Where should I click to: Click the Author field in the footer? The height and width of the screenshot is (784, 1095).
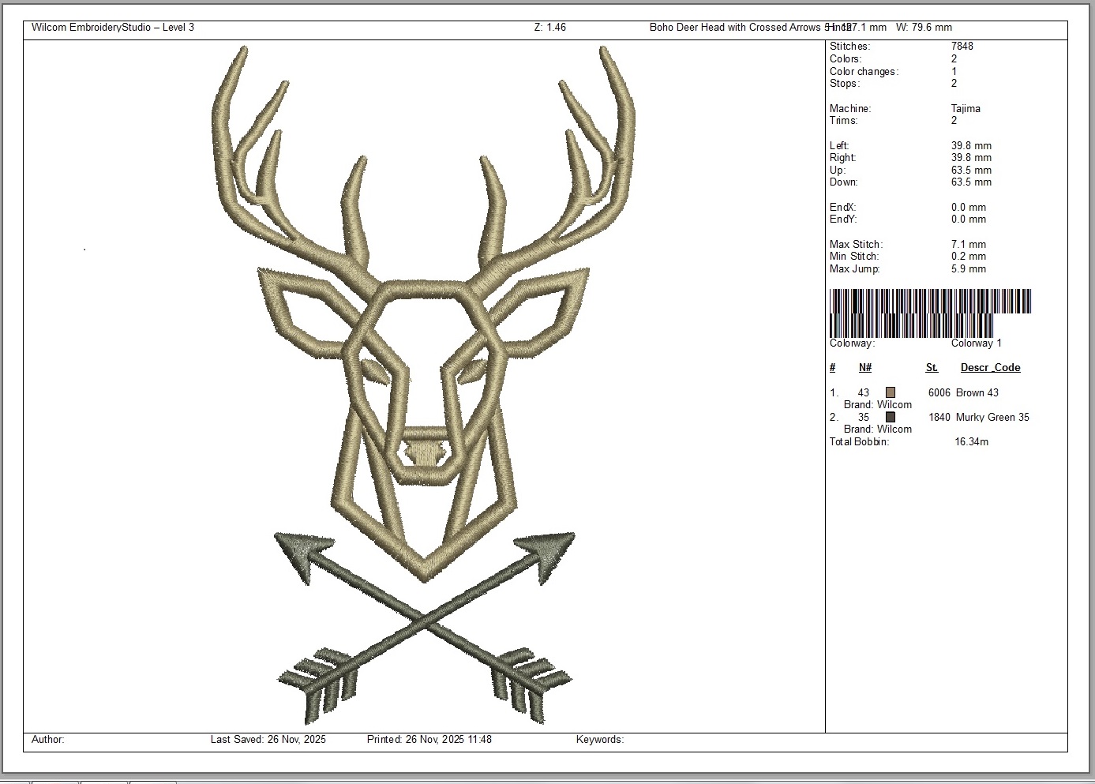48,740
